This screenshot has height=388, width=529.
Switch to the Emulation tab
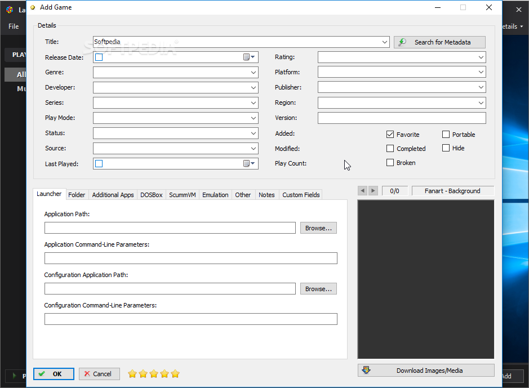click(215, 195)
